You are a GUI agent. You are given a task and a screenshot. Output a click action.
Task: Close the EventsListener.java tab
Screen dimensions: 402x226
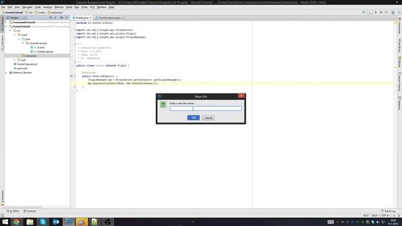122,18
